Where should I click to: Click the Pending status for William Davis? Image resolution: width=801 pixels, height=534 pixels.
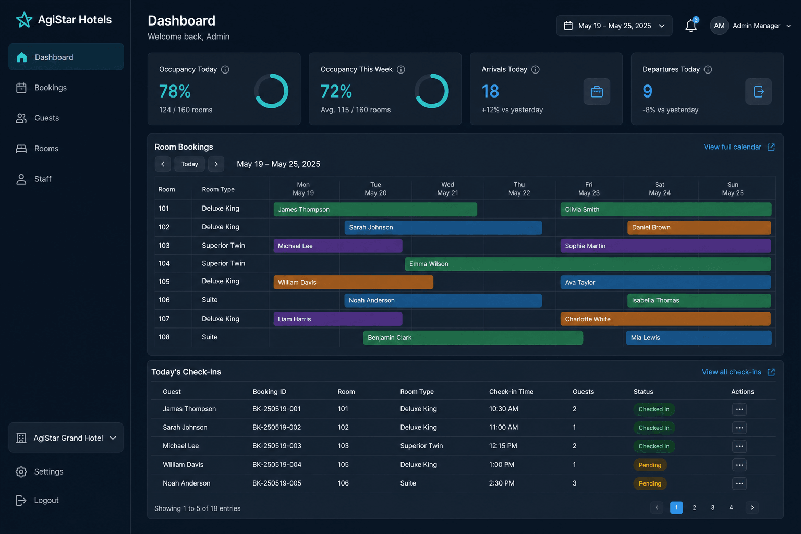point(650,465)
